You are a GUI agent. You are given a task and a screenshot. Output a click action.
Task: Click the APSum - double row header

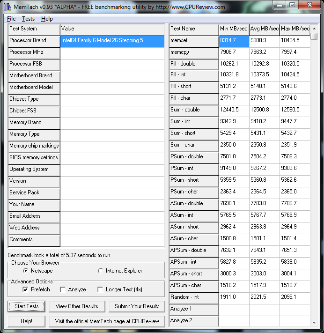(x=194, y=251)
